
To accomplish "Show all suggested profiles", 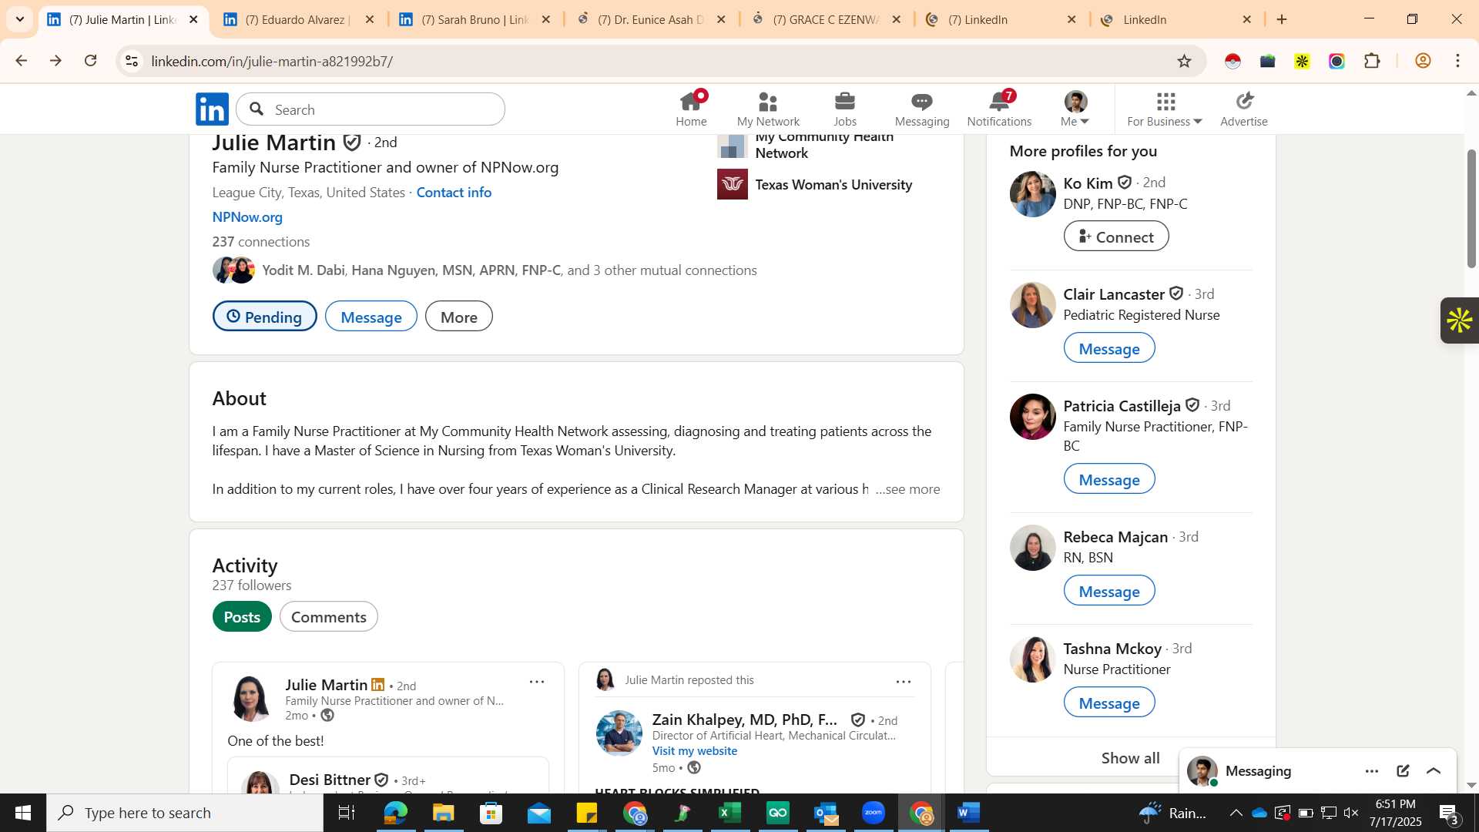I will pyautogui.click(x=1130, y=758).
